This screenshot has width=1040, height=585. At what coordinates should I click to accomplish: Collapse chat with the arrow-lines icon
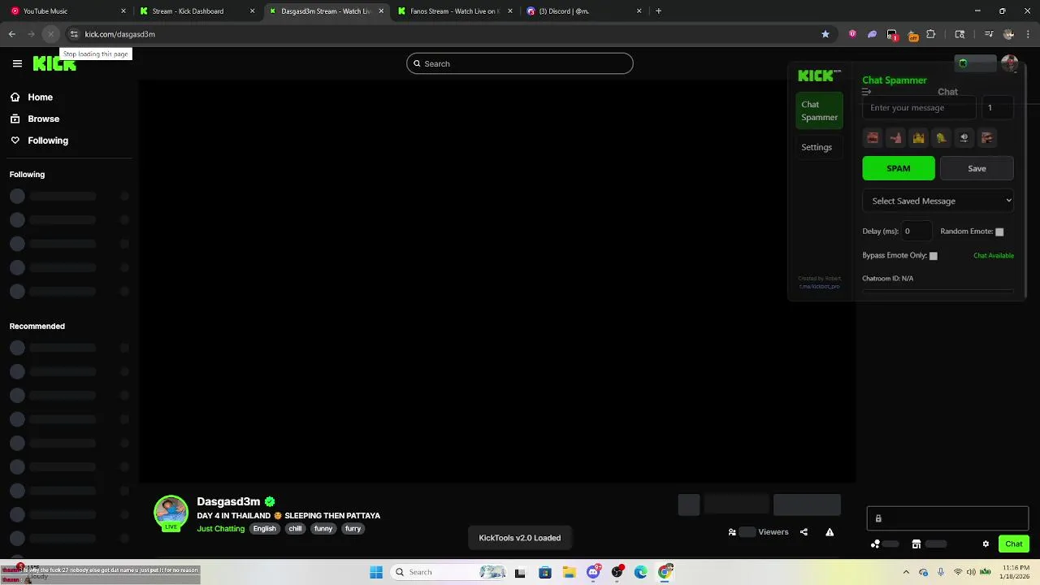click(x=866, y=92)
